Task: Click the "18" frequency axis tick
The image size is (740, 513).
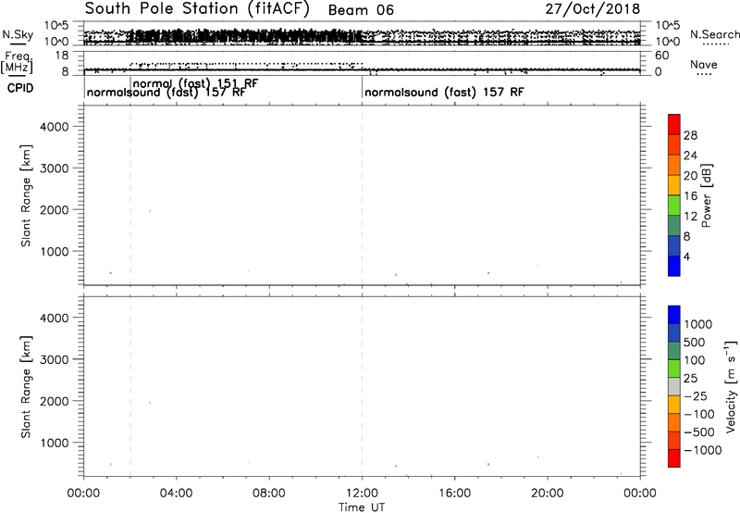Action: [62, 56]
